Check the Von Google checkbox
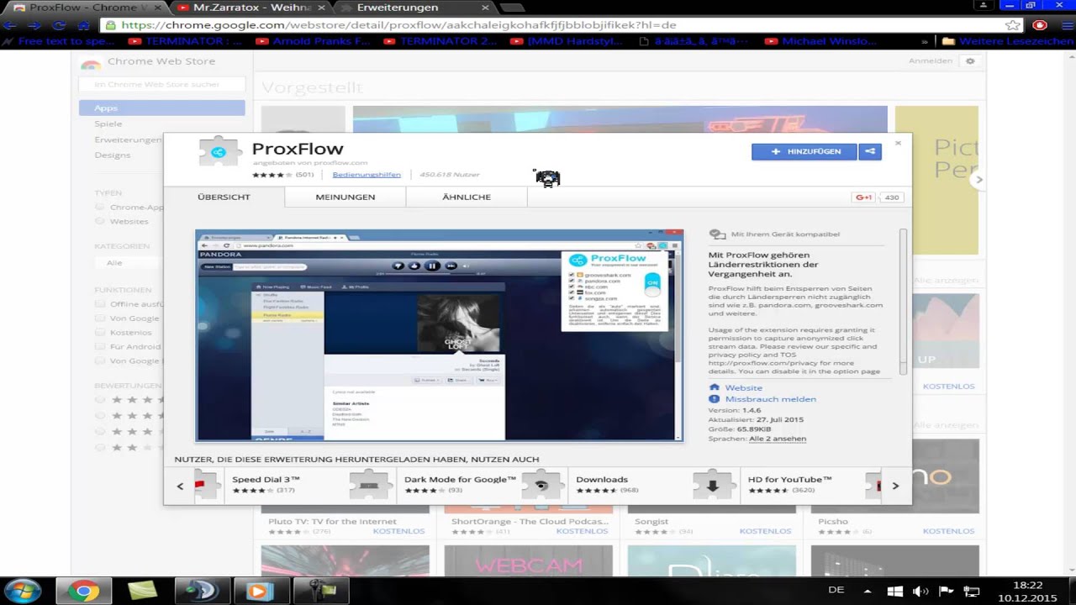This screenshot has height=605, width=1076. 100,318
